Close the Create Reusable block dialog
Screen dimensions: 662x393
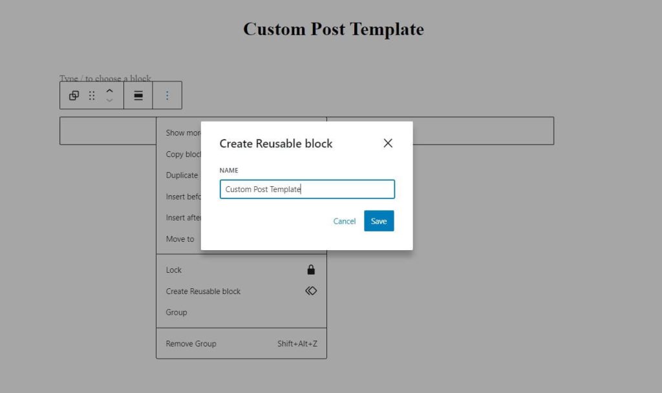click(388, 143)
